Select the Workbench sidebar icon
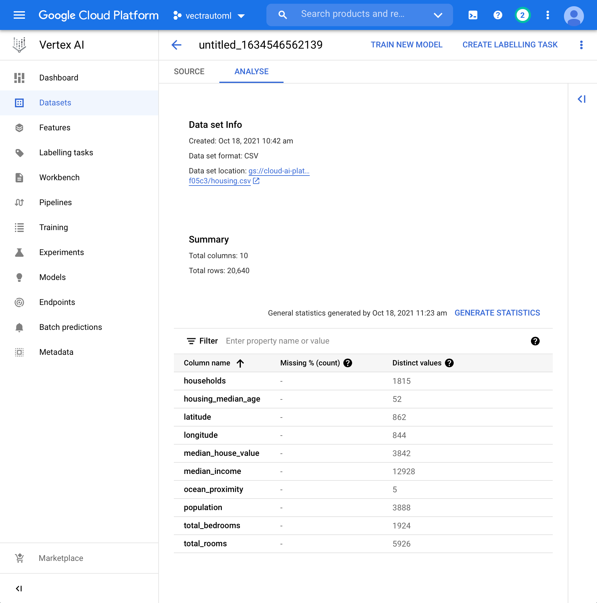Image resolution: width=597 pixels, height=603 pixels. pyautogui.click(x=19, y=177)
